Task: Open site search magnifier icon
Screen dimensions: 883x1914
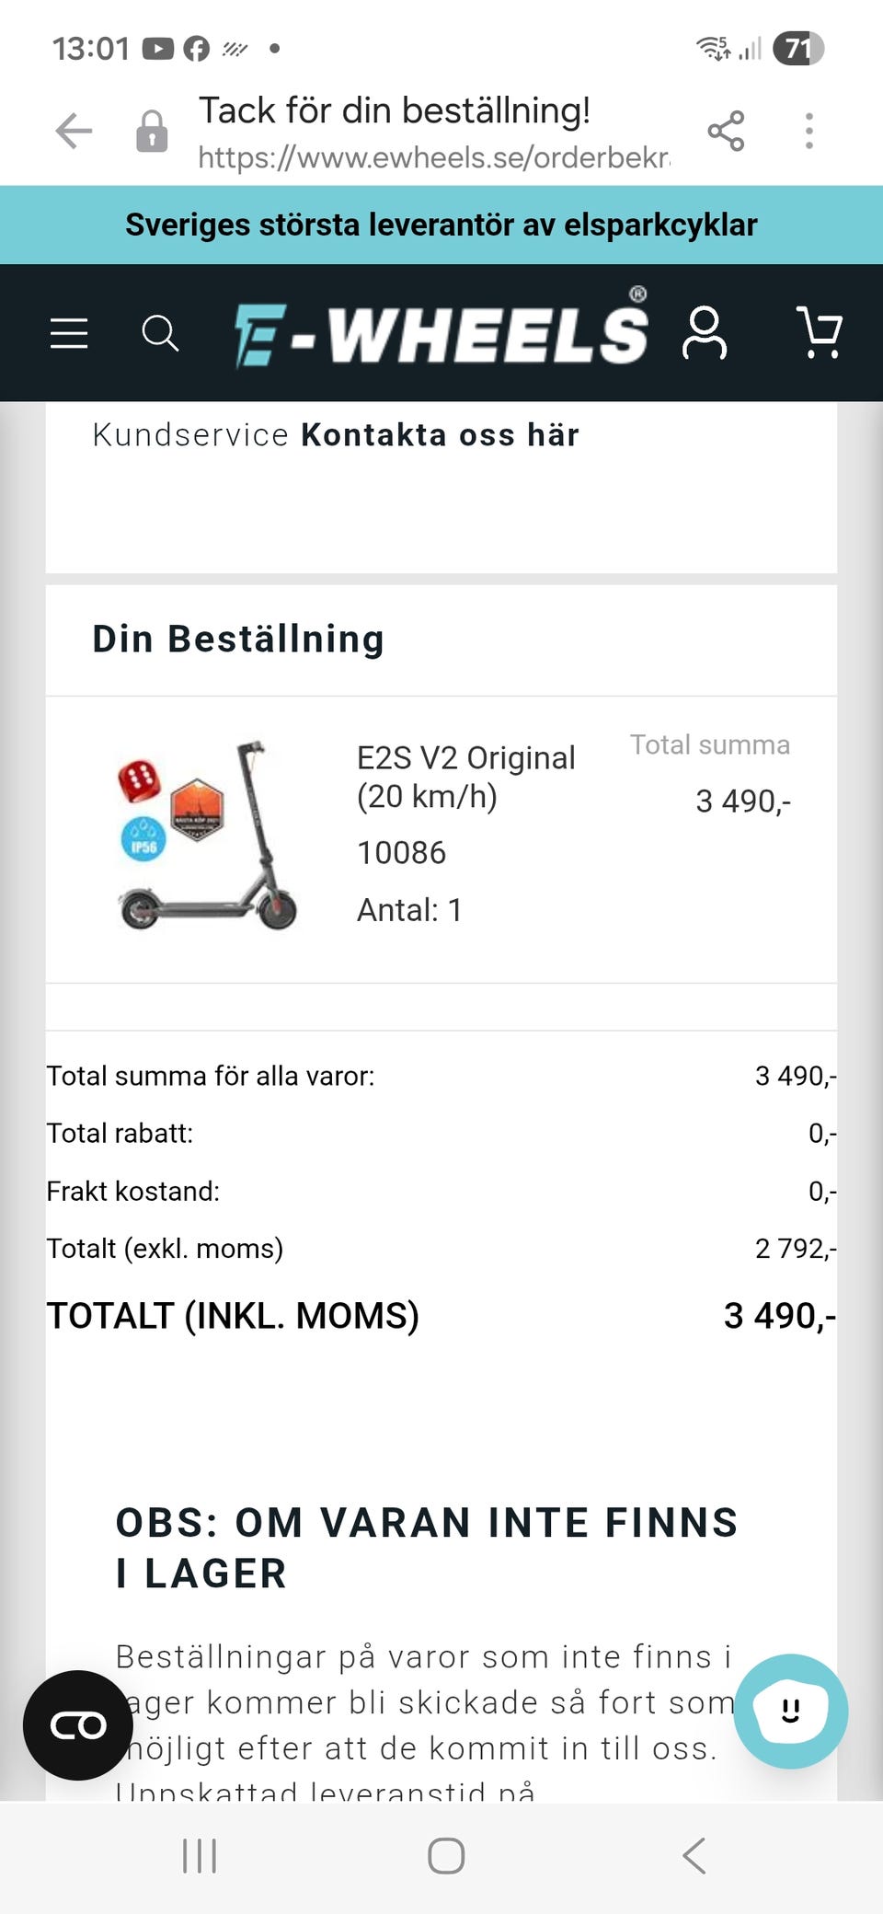Action: point(160,333)
